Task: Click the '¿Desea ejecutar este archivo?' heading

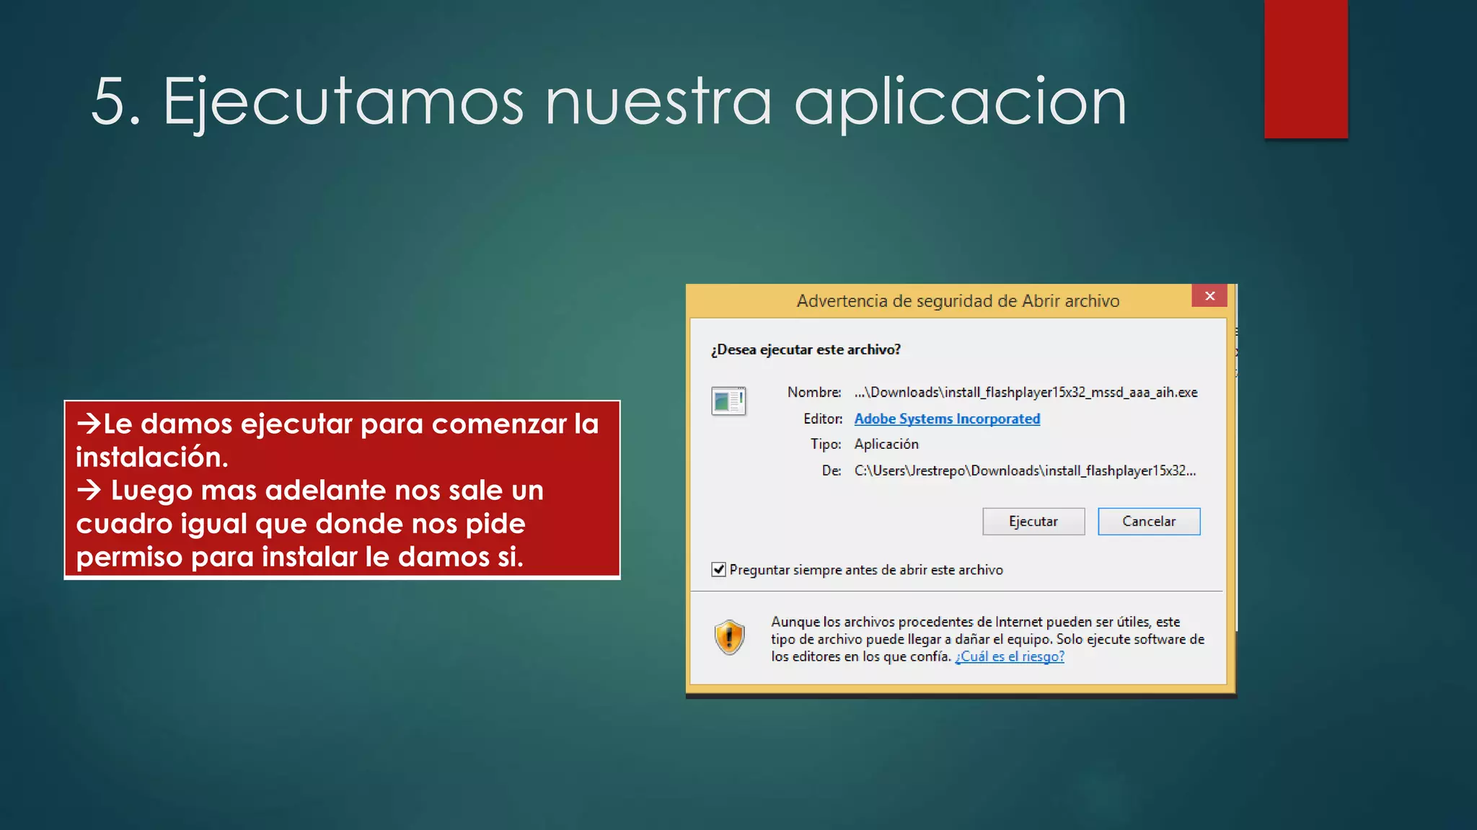Action: tap(806, 349)
